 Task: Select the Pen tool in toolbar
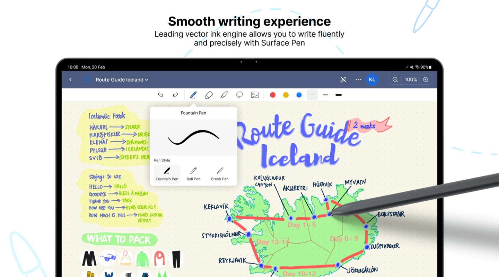pyautogui.click(x=193, y=95)
